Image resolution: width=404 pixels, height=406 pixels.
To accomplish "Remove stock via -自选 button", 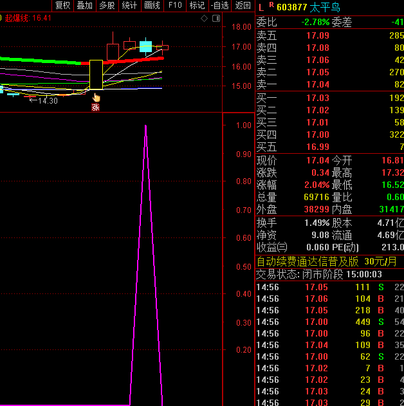I will click(219, 5).
